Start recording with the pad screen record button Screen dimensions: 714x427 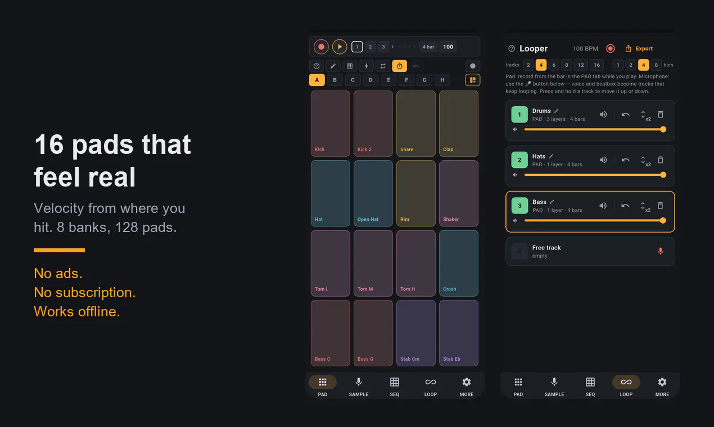(321, 47)
